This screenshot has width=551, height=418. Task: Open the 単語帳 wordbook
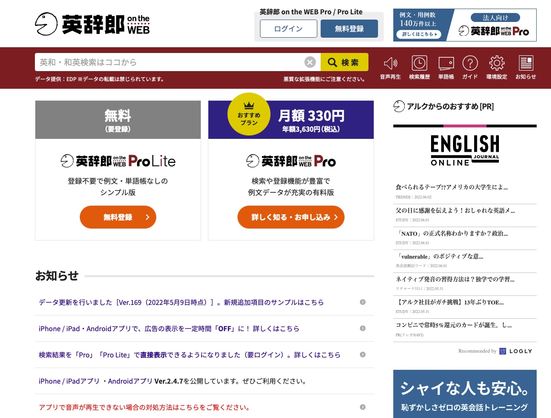click(446, 63)
